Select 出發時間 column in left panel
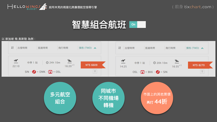 [x=22, y=48]
